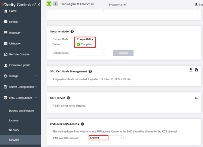
Task: Click the Utilization chart icon
Action: pos(6,43)
